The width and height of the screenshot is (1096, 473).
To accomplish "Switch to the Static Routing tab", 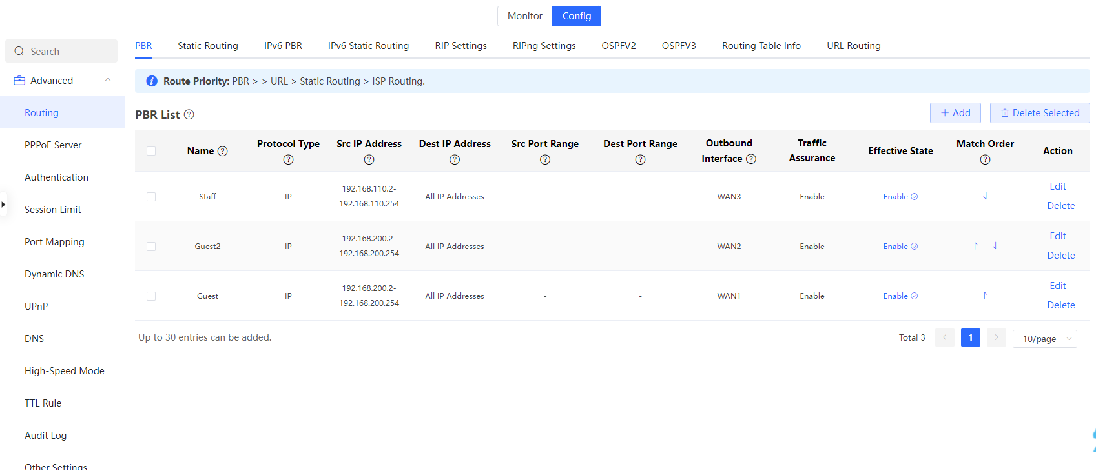I will [x=207, y=46].
